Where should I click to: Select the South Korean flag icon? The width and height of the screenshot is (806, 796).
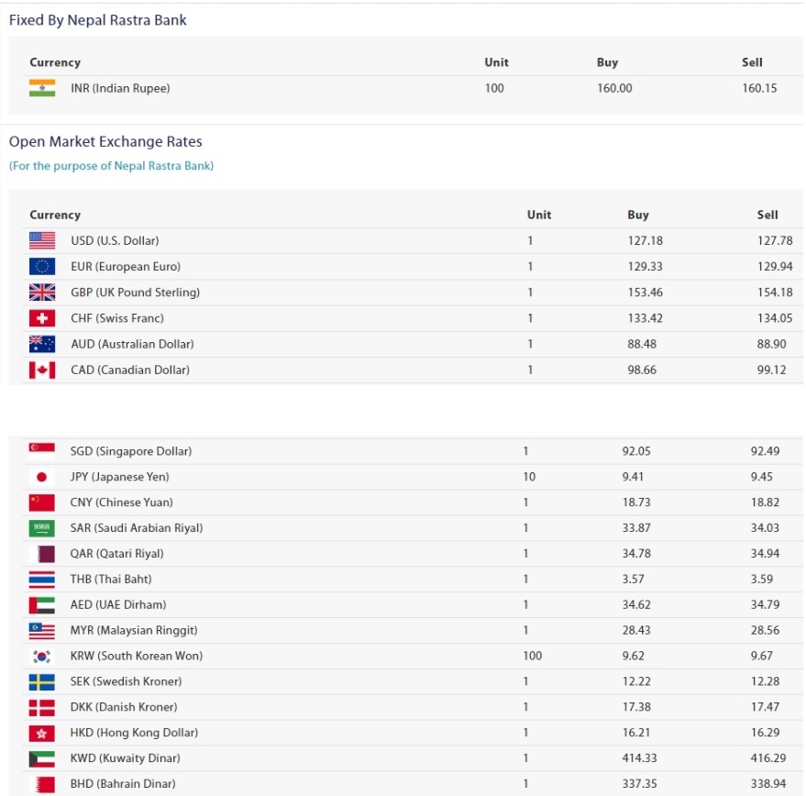pyautogui.click(x=41, y=656)
